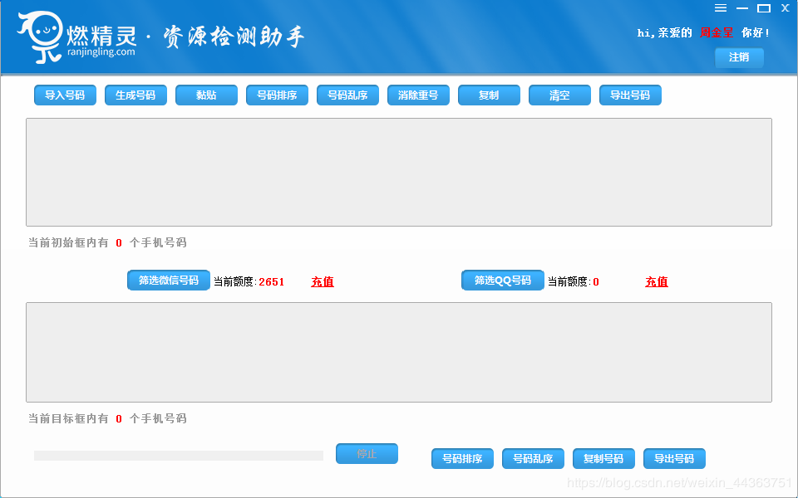Screen dimensions: 798x498
Task: Click the 复制 copy button
Action: point(489,95)
